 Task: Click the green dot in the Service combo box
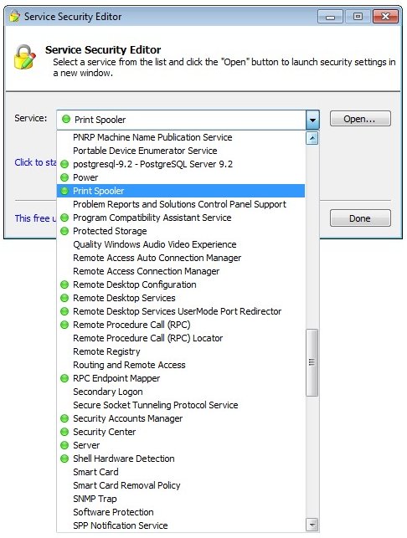point(65,120)
